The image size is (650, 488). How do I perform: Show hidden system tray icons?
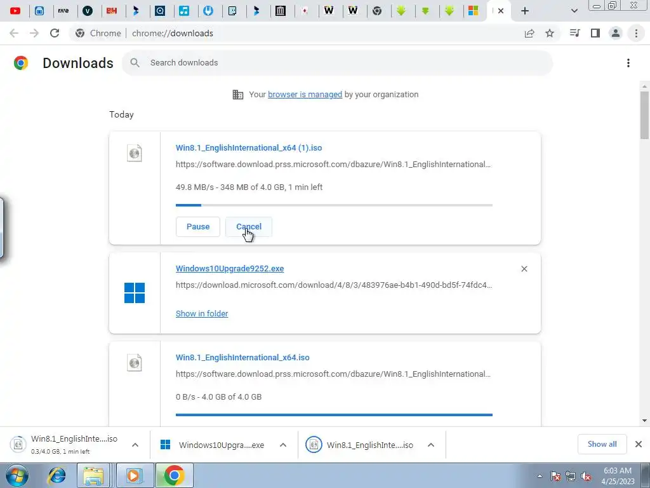[x=540, y=476]
